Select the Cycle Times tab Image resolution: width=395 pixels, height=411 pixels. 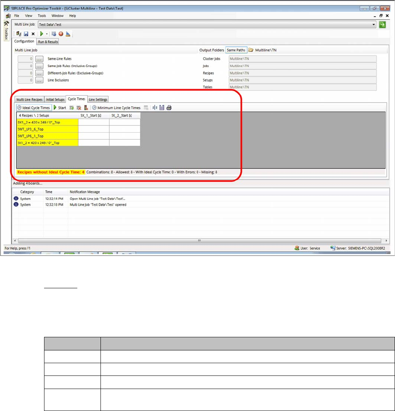(x=77, y=99)
